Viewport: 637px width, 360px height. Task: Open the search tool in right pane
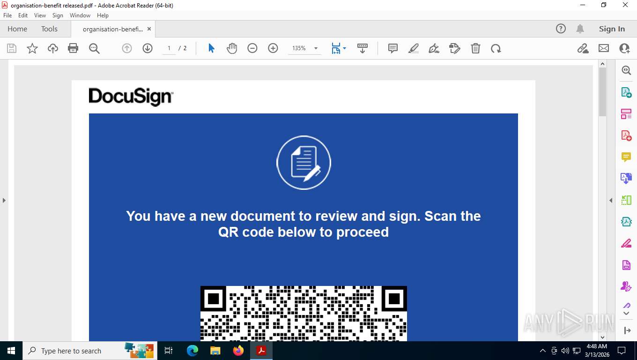626,70
